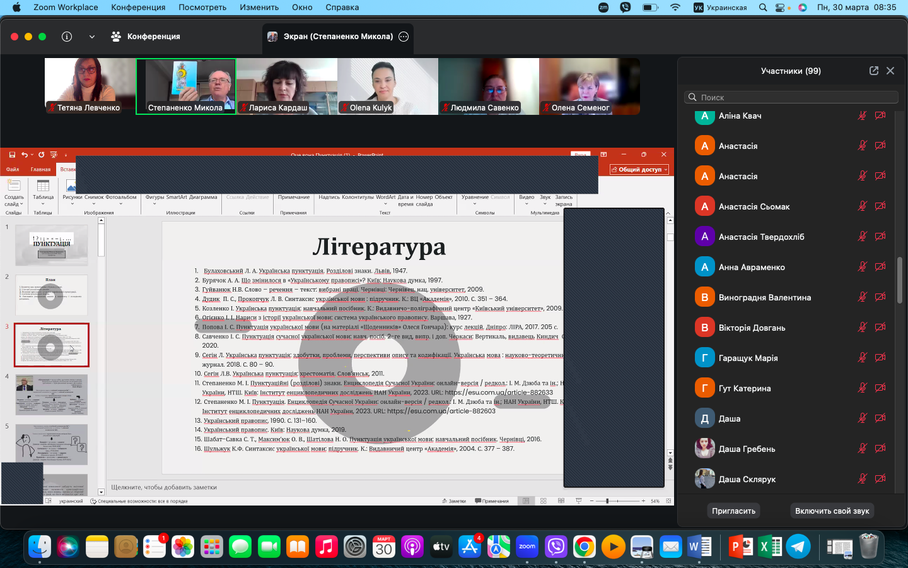This screenshot has height=568, width=908.
Task: Pop out the Participants panel
Action: (x=874, y=71)
